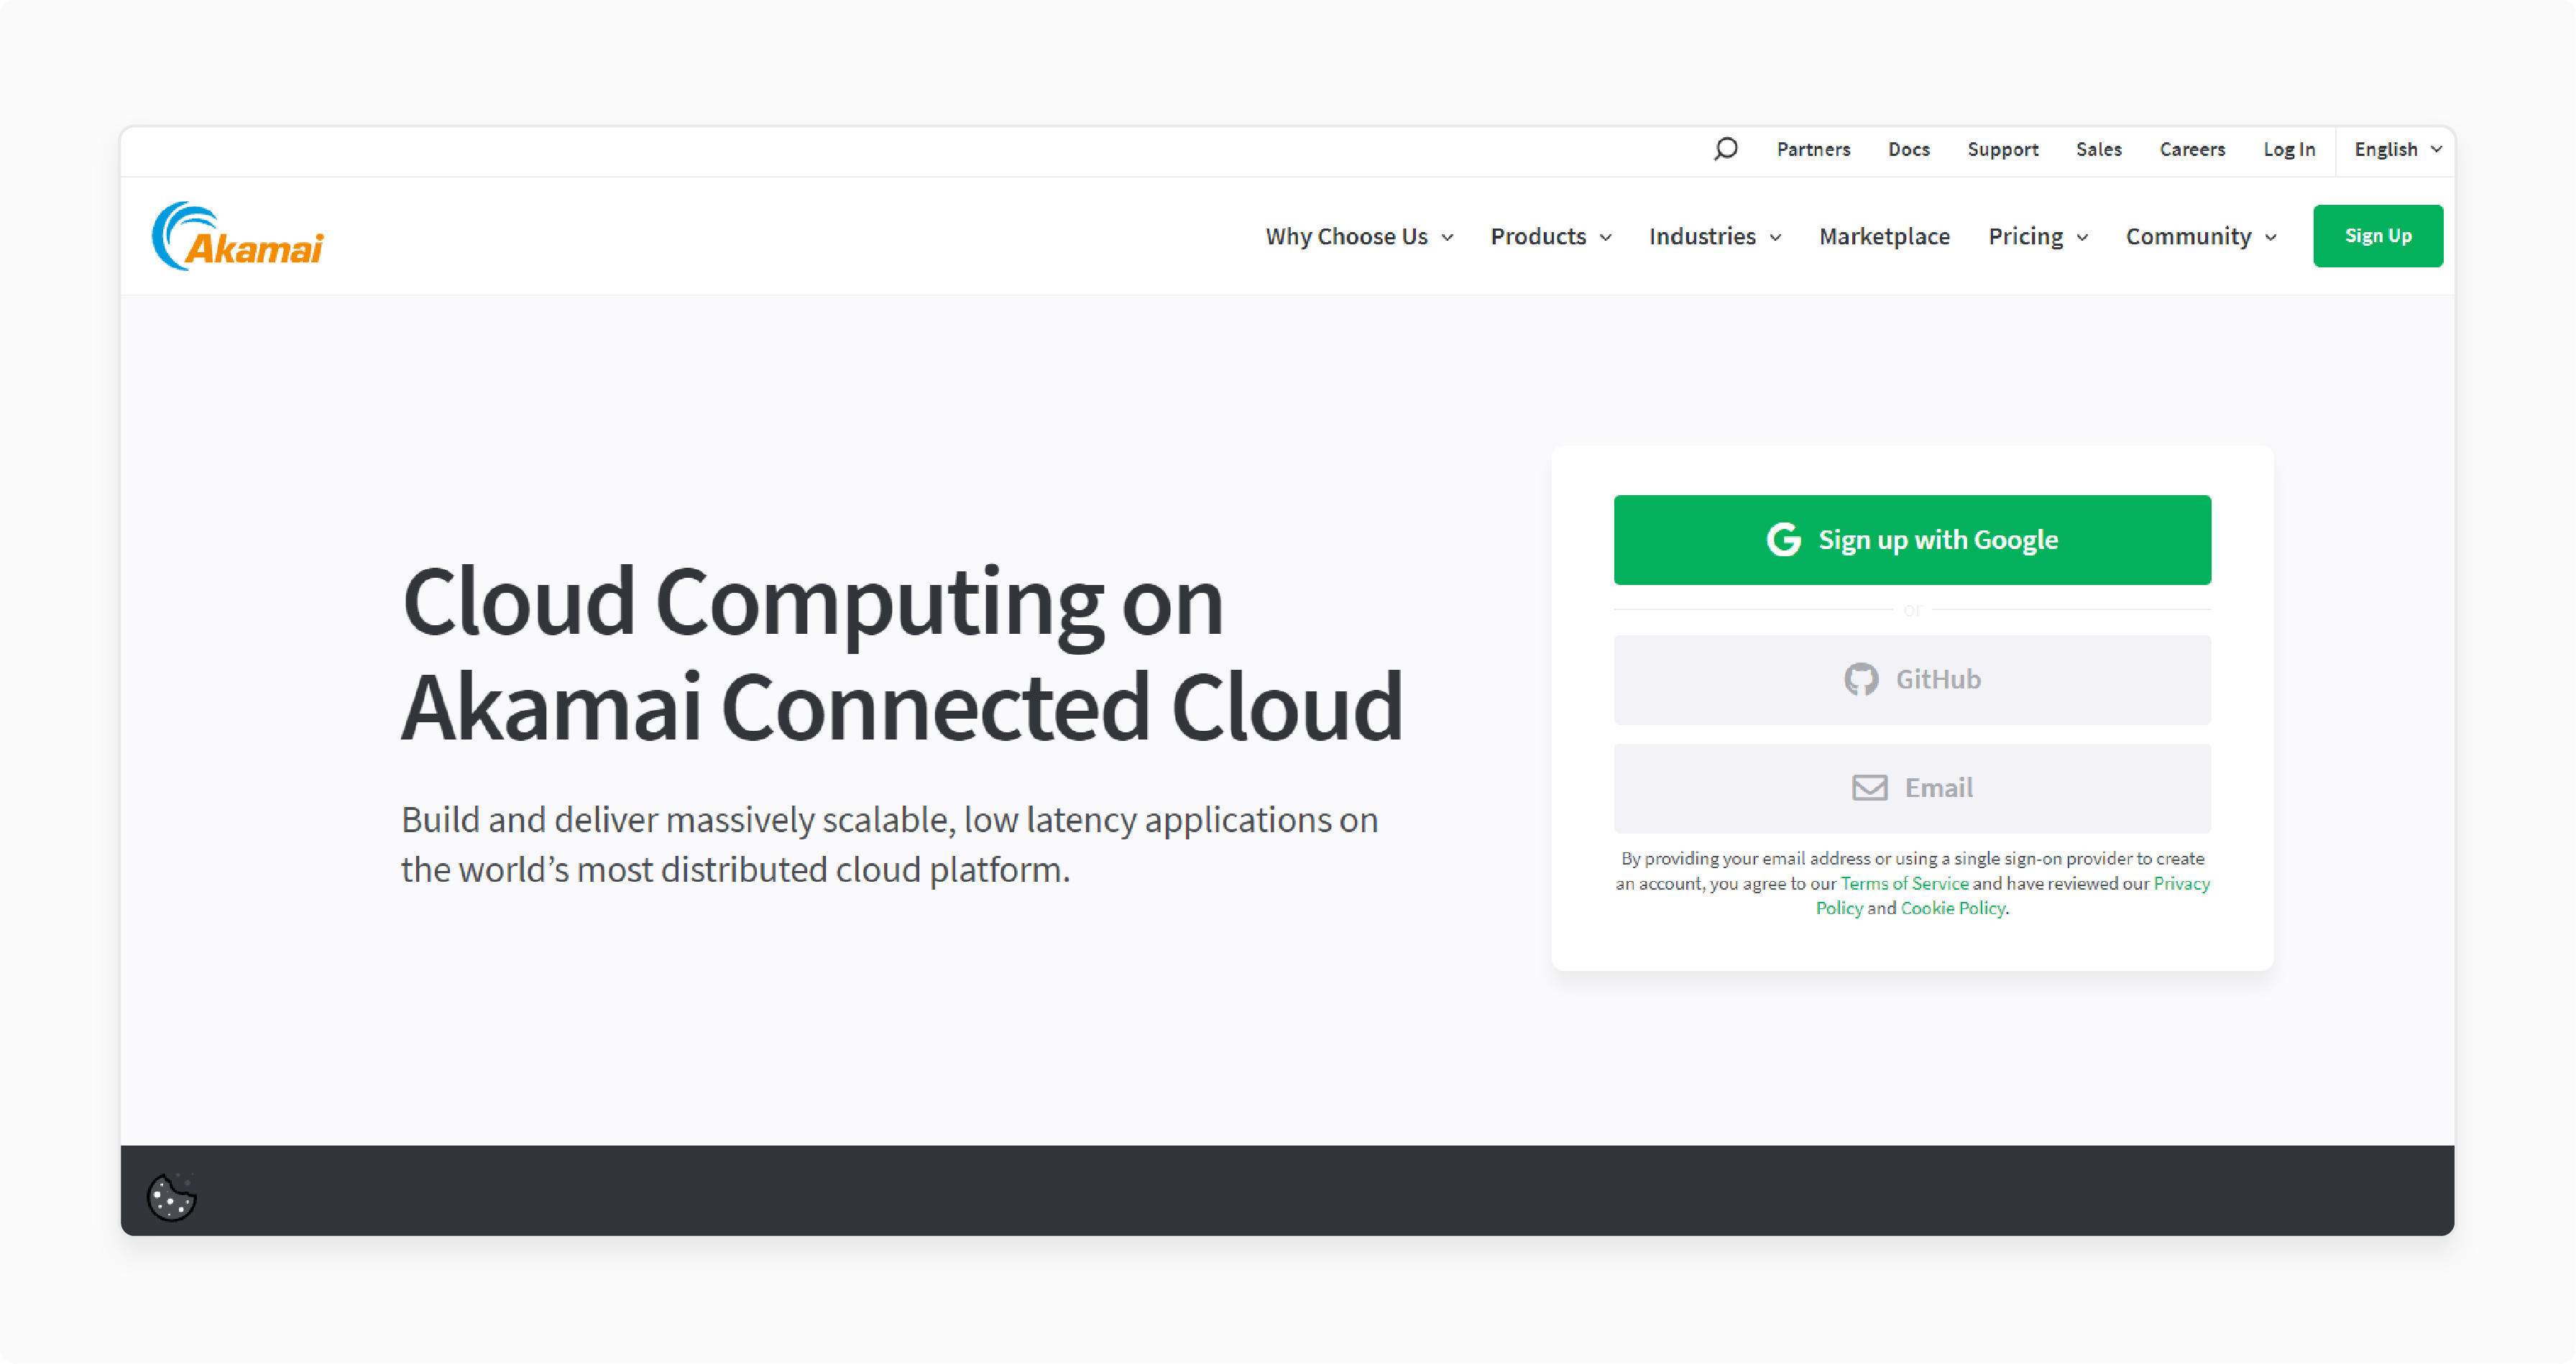This screenshot has width=2576, height=1364.
Task: Click Log In
Action: pyautogui.click(x=2289, y=149)
